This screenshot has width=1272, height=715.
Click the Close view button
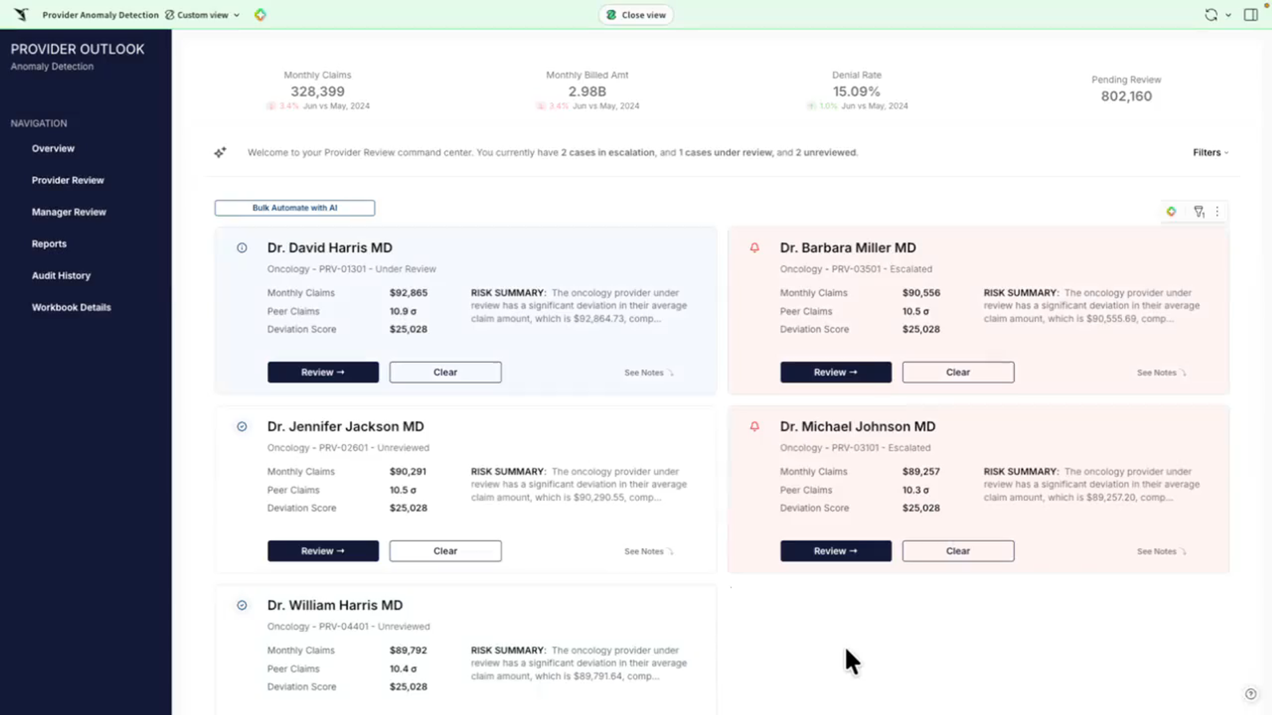point(636,15)
